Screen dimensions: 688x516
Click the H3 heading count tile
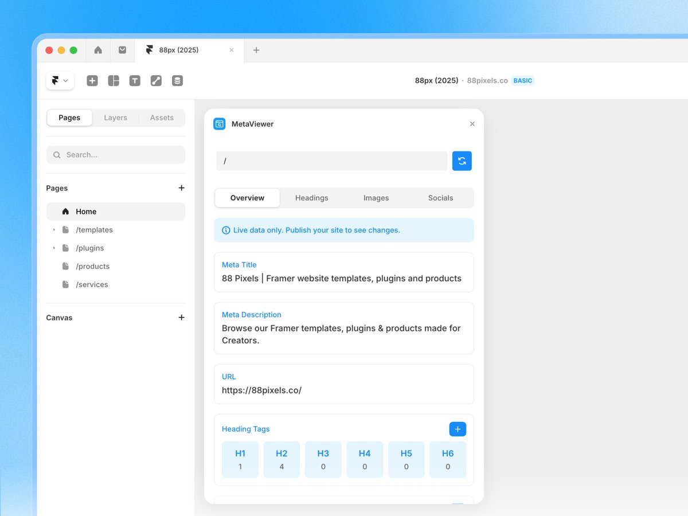323,459
